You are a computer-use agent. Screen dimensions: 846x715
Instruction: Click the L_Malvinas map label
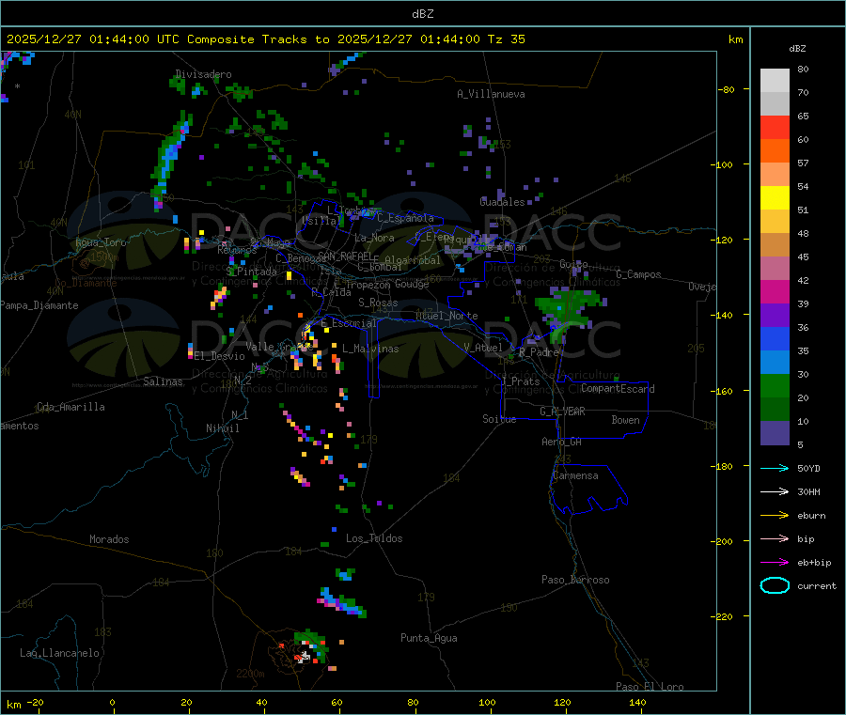click(x=370, y=349)
